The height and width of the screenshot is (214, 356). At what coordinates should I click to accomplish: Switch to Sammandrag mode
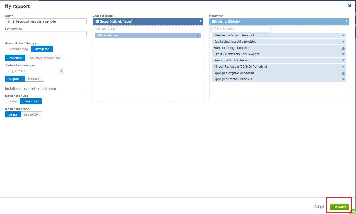[18, 49]
